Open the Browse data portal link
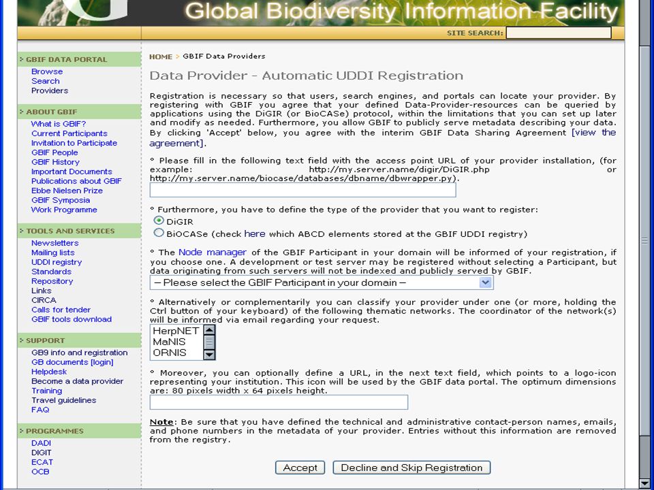This screenshot has height=490, width=654. 47,71
